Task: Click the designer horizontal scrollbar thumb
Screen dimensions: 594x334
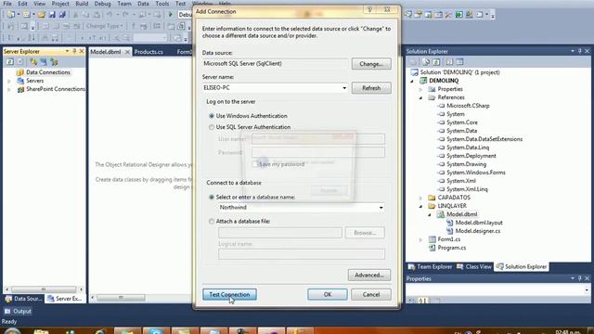Action: 121,298
